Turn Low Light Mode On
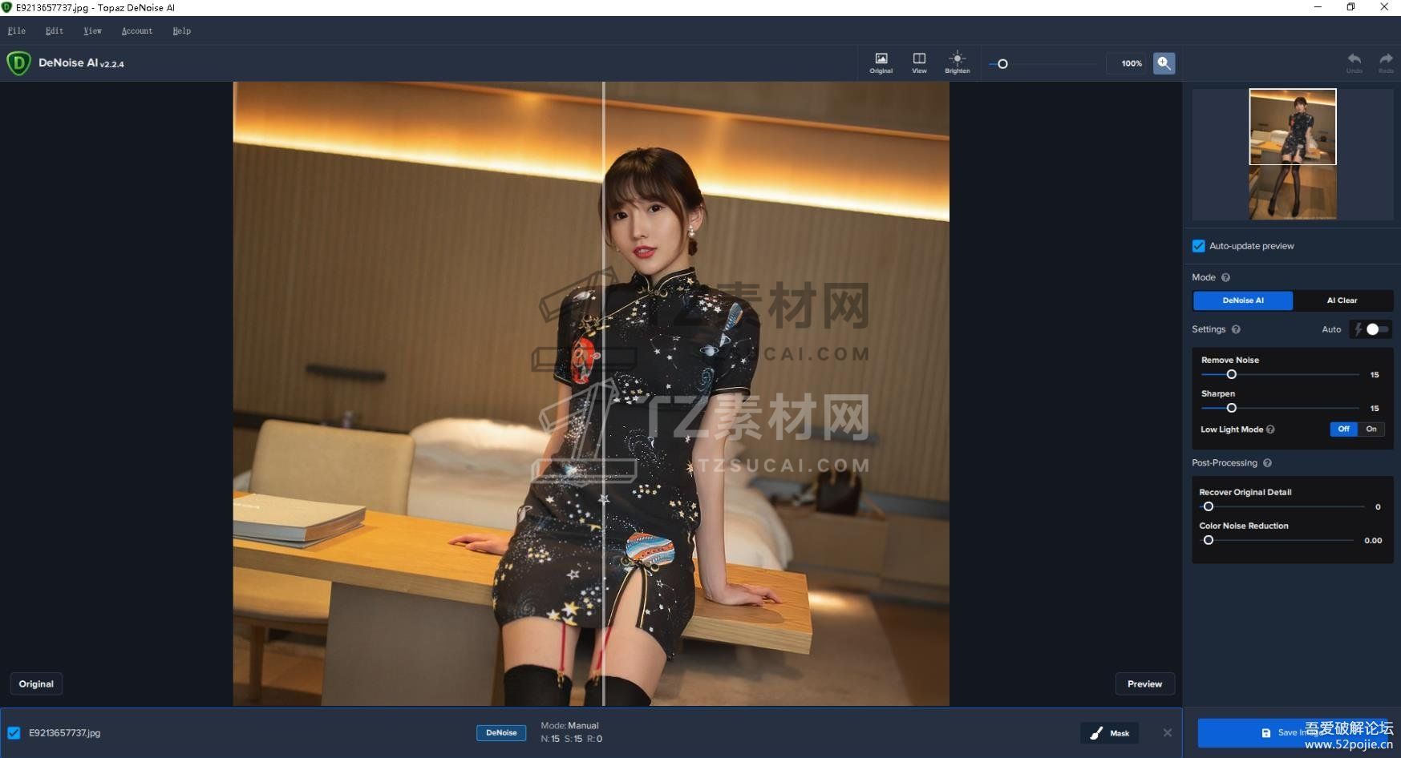Screen dimensions: 1401x758 [x=1371, y=429]
